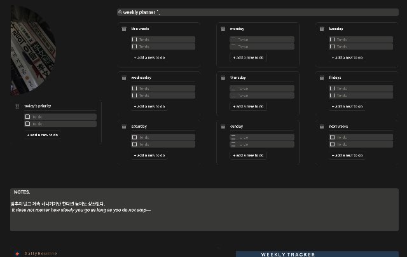Click the thursday card title
Screen dimensions: 407x257
(x=238, y=78)
